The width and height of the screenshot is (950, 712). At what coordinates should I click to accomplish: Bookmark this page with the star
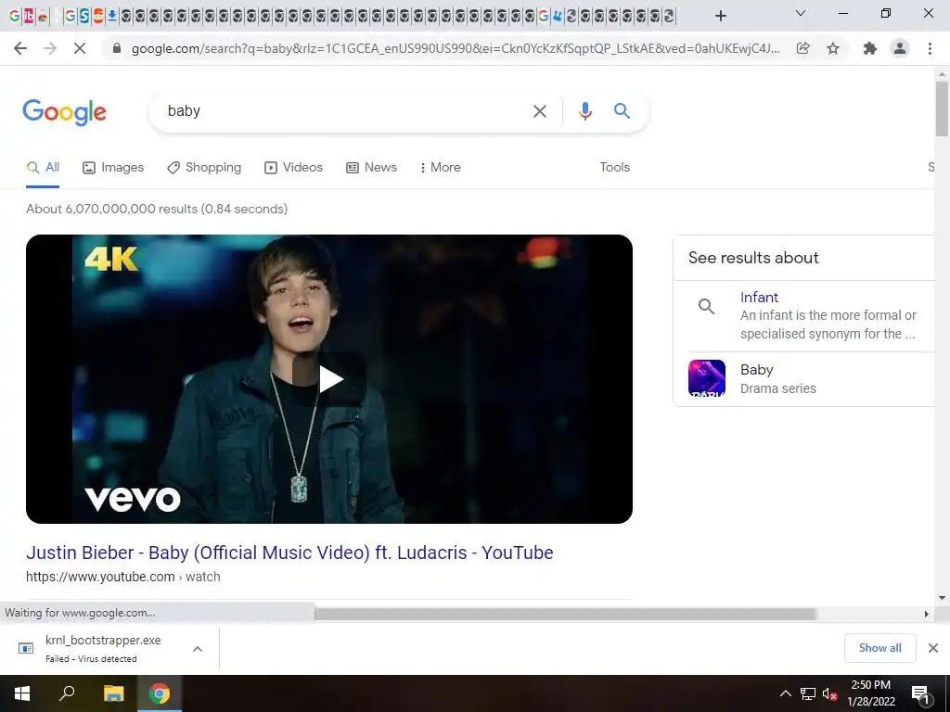833,48
